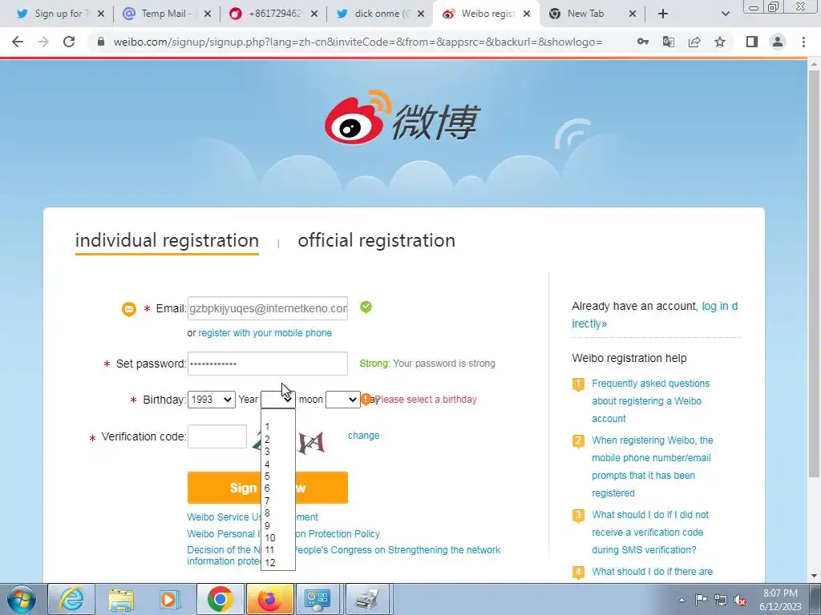Choose month 12 from the list
This screenshot has height=615, width=821.
point(278,563)
